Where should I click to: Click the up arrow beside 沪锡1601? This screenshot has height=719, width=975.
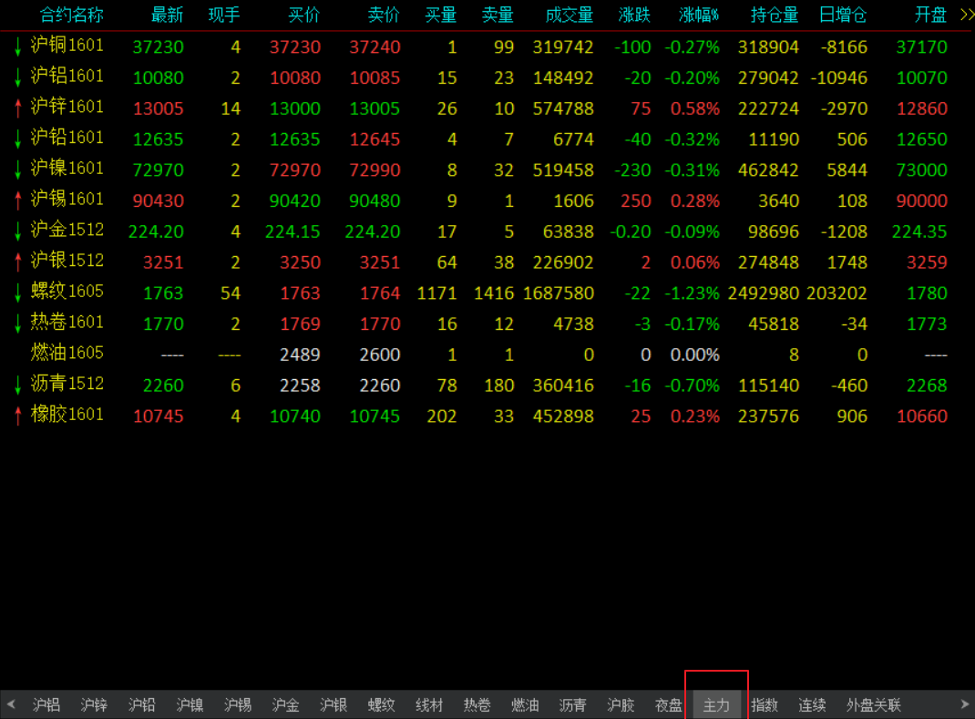17,200
